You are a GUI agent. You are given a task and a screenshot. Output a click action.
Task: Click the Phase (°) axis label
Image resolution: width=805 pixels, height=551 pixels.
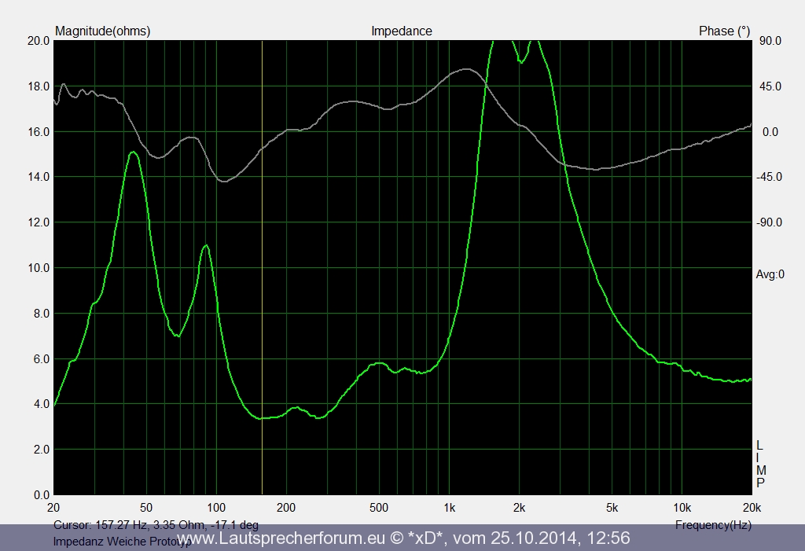(x=724, y=31)
